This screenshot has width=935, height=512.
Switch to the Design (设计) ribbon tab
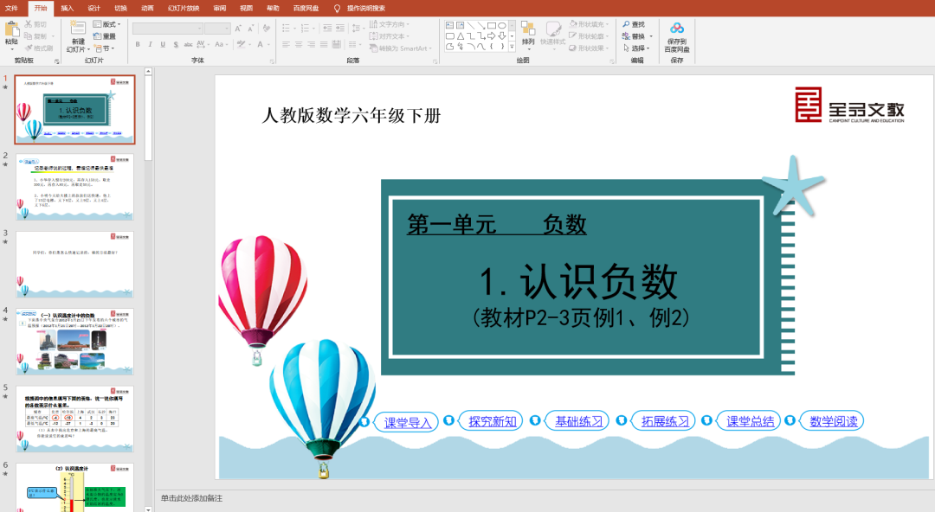[x=95, y=8]
